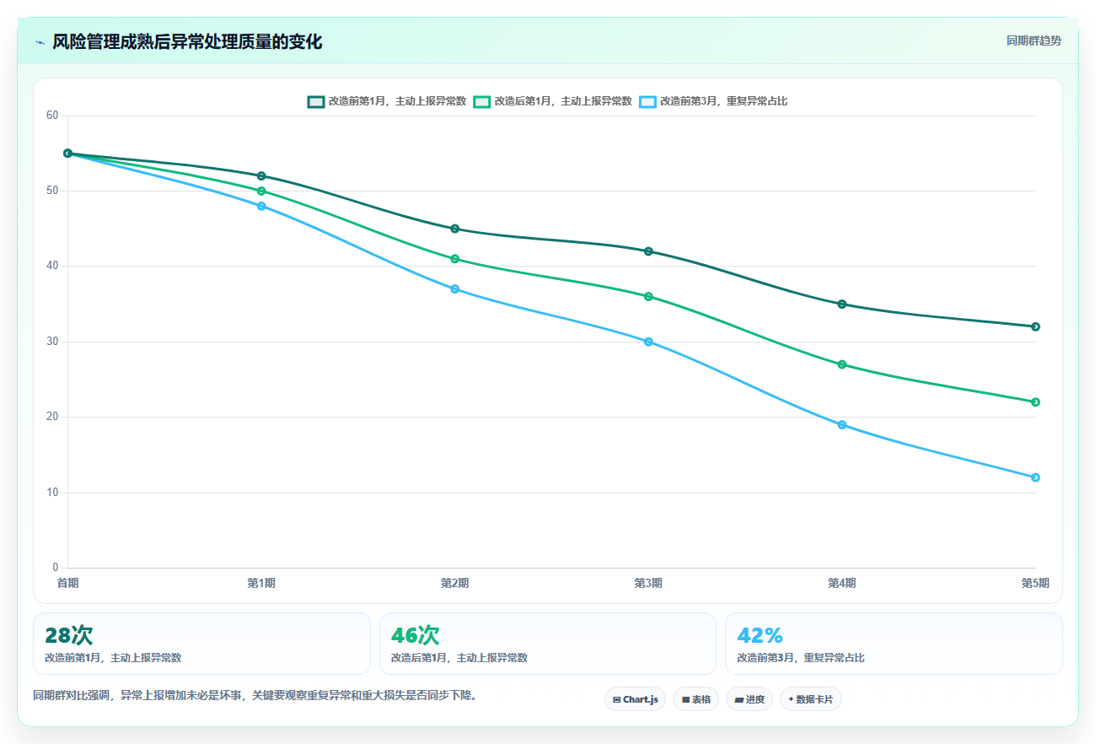The height and width of the screenshot is (744, 1096).
Task: Click x-axis label 首期
Action: tap(68, 583)
